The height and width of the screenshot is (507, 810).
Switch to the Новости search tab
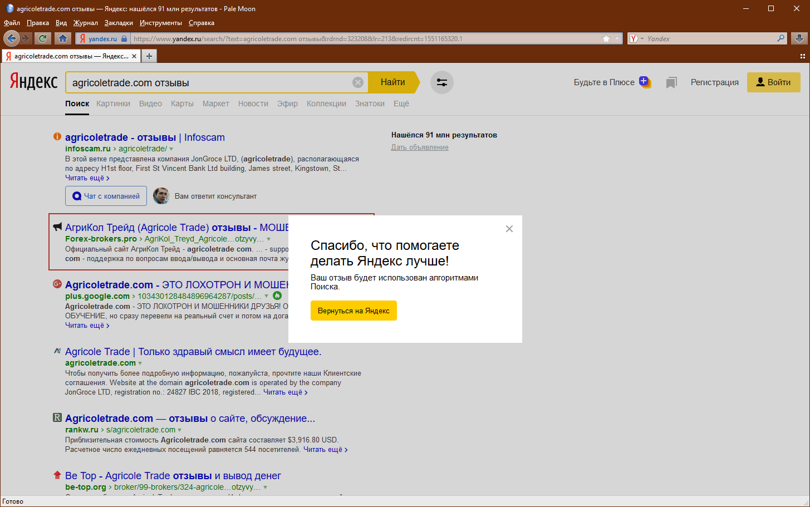point(253,104)
